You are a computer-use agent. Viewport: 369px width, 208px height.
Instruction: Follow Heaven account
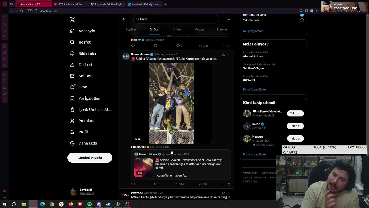coord(295,138)
